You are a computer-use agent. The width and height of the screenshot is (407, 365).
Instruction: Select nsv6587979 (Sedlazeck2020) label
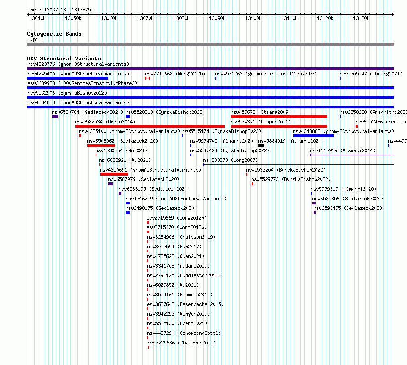[x=144, y=179]
